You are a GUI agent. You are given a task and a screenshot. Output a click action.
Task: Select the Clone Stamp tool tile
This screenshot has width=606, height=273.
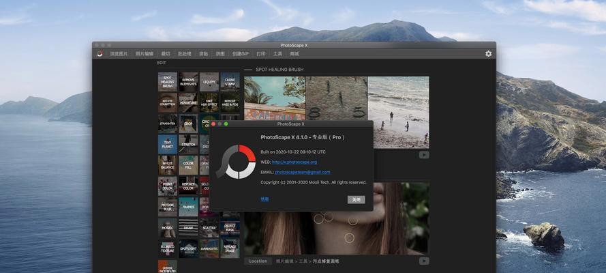tap(230, 82)
